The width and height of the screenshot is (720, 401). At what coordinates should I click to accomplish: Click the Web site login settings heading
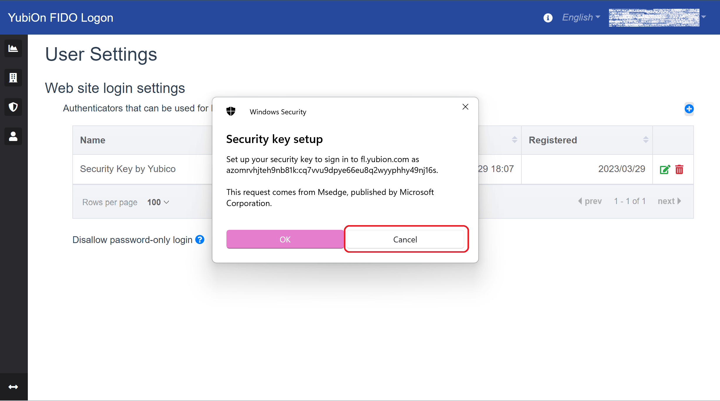coord(115,88)
